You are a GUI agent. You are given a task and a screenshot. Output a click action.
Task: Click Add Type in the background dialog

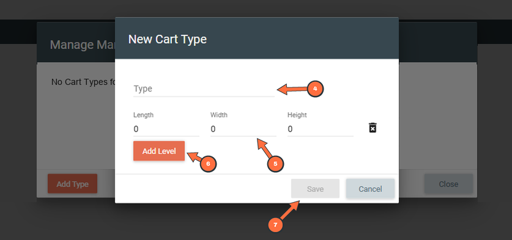point(73,184)
